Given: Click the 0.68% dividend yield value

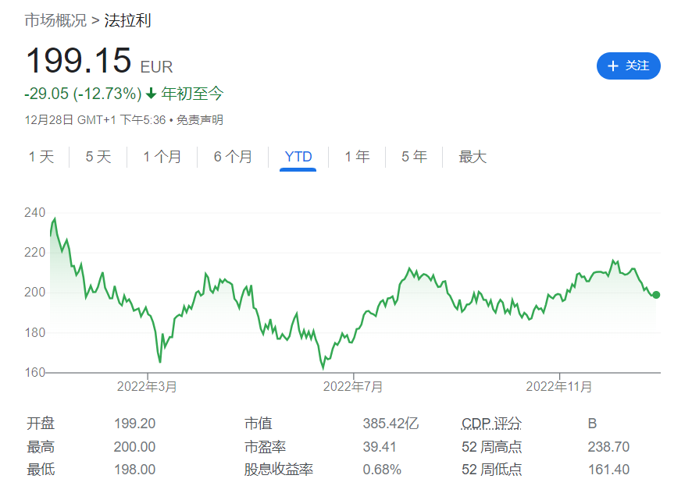Looking at the screenshot, I should pos(382,470).
